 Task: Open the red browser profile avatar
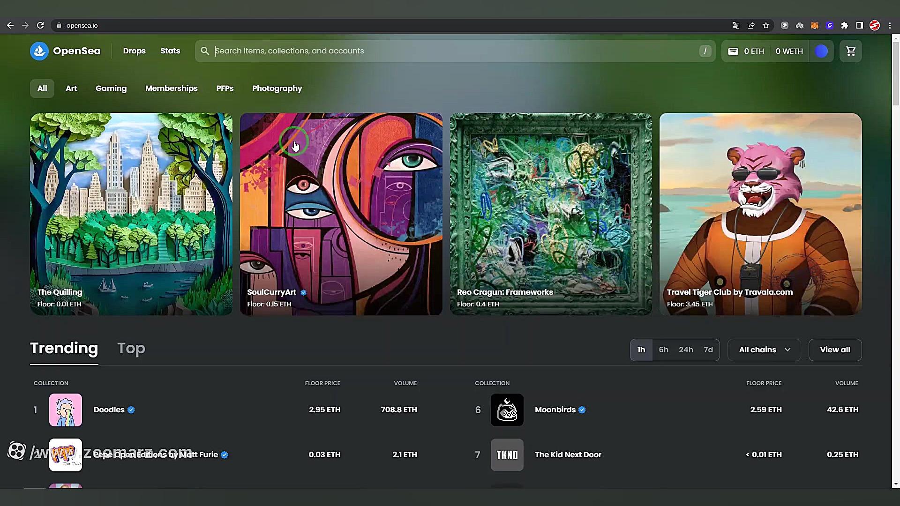[875, 25]
